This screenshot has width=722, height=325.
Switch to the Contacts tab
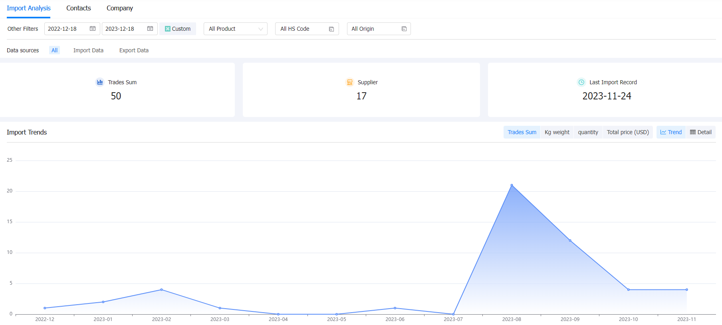pos(79,8)
